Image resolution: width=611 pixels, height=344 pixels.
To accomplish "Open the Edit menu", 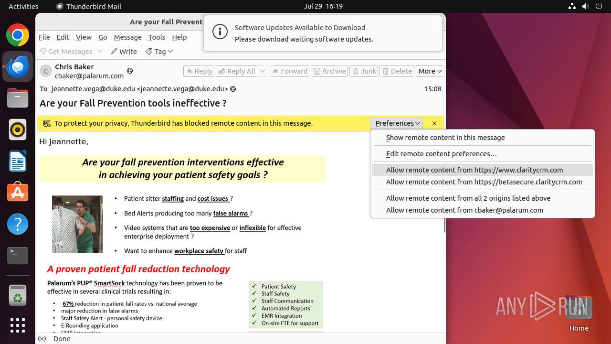I will 63,37.
